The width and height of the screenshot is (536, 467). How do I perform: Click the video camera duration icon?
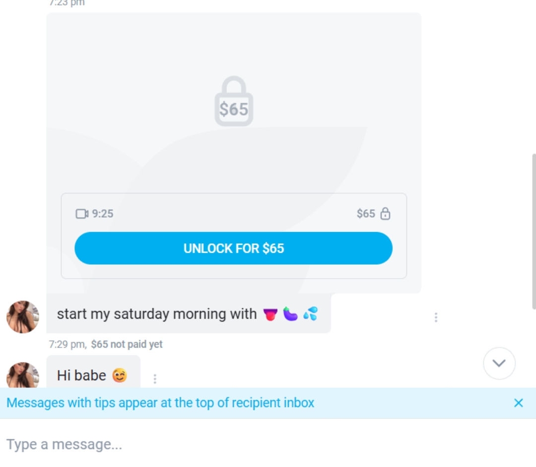coord(82,214)
